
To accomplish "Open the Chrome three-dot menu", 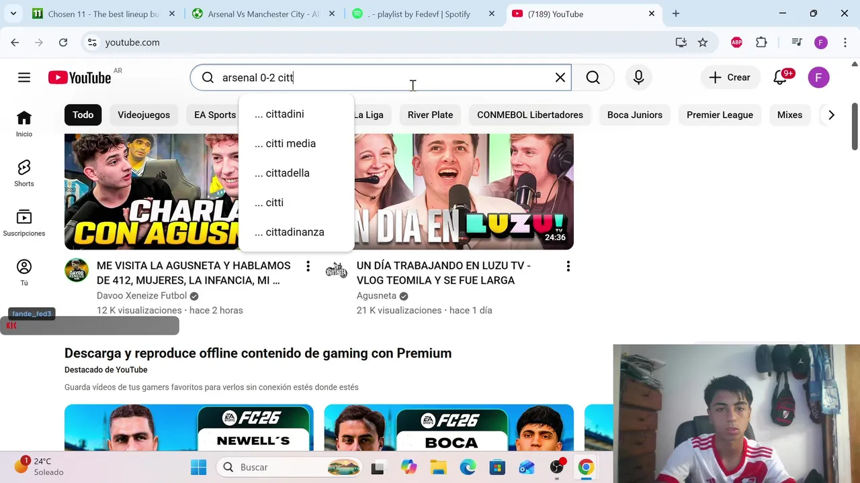I will (x=845, y=42).
